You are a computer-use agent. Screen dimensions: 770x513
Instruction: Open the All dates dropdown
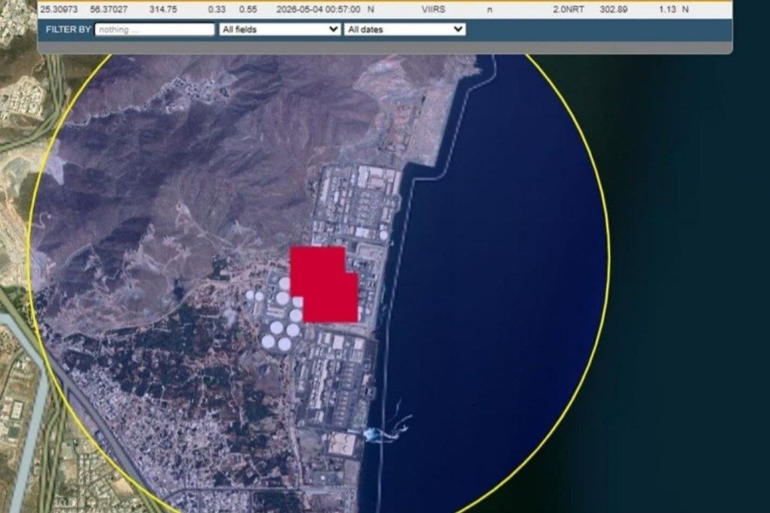tap(405, 29)
